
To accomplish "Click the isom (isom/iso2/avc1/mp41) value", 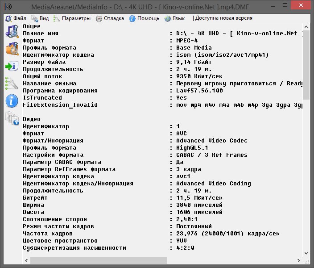I will 222,55.
